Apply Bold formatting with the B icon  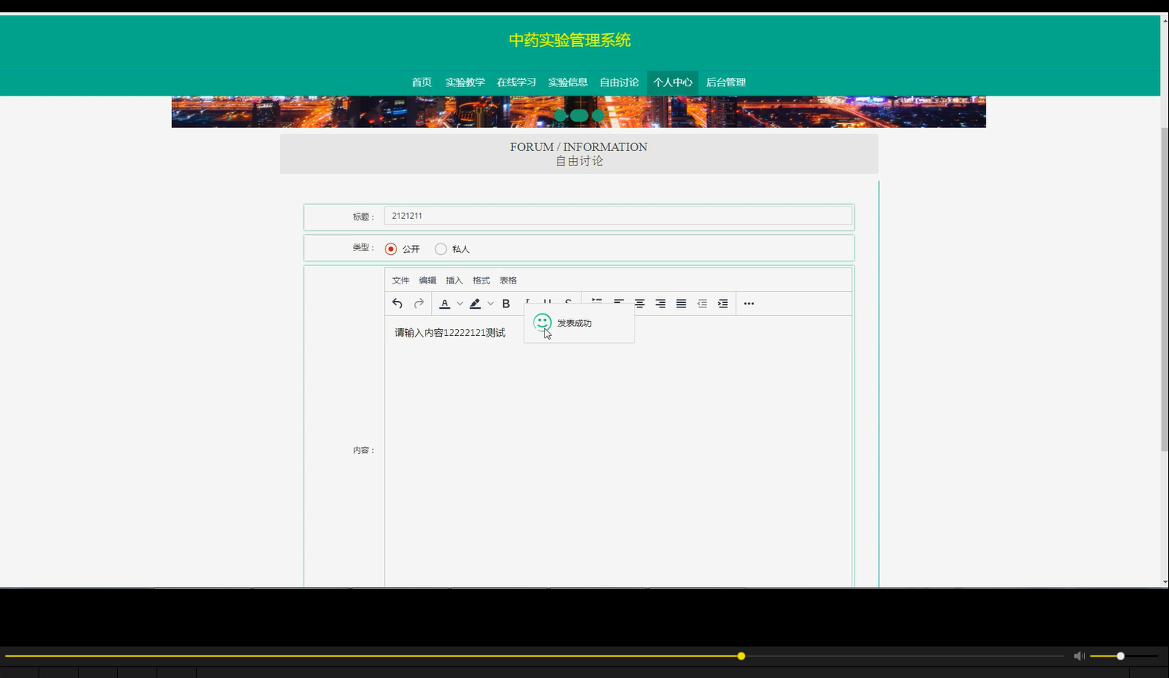(x=505, y=303)
